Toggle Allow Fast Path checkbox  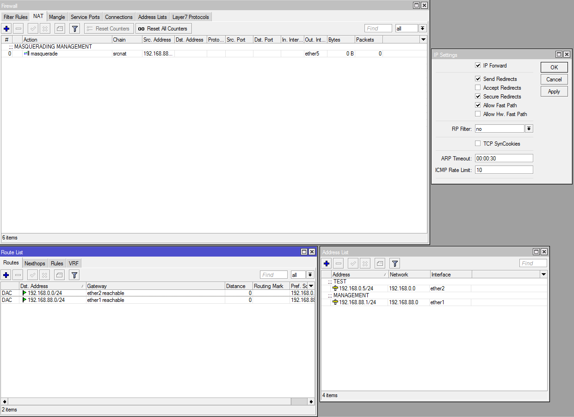[x=478, y=105]
